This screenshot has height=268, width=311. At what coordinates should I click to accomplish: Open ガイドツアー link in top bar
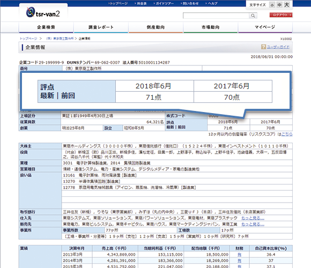click(164, 3)
